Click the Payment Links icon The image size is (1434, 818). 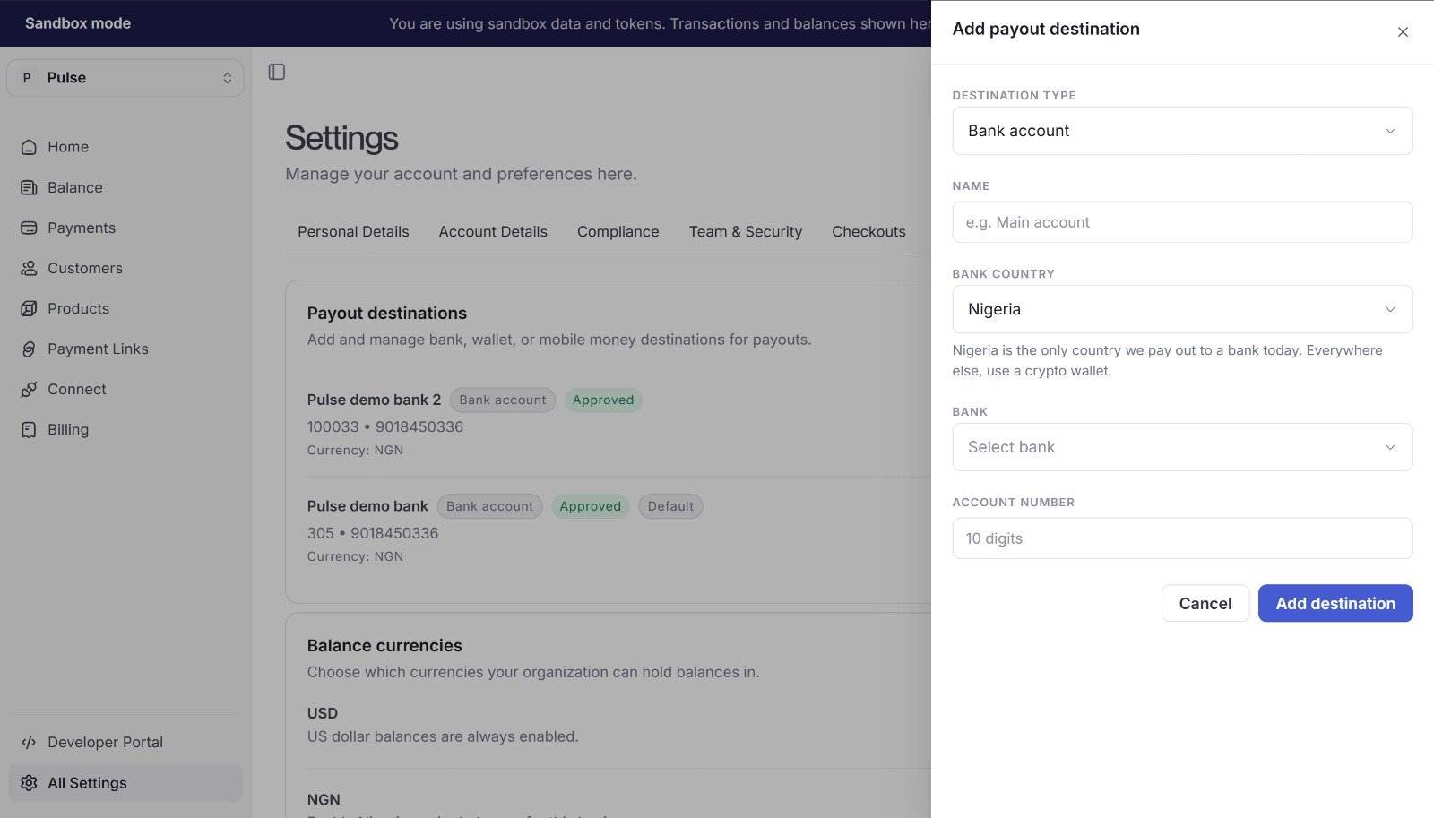[x=29, y=349]
